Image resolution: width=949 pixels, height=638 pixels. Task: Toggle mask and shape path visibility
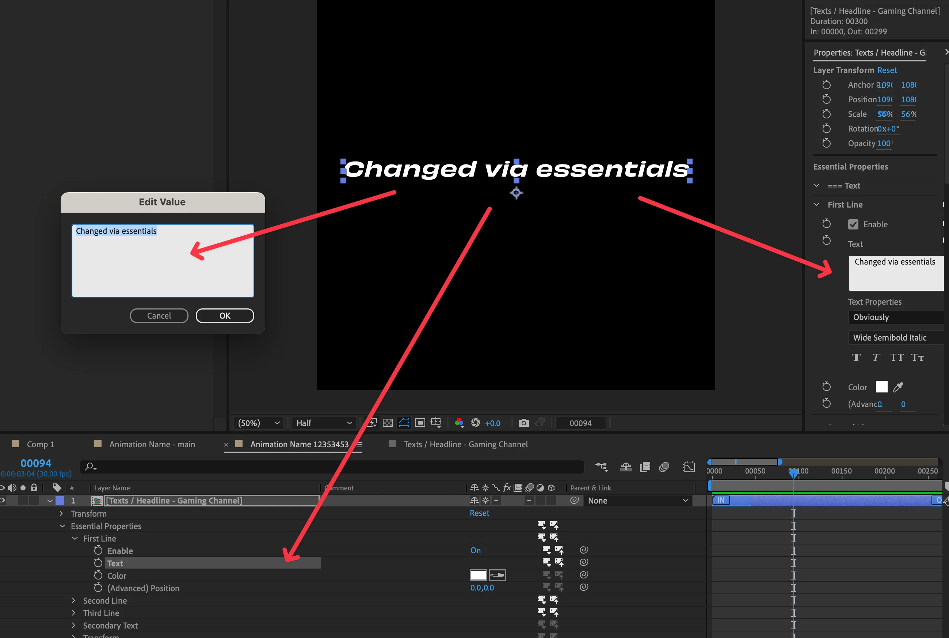pos(404,423)
